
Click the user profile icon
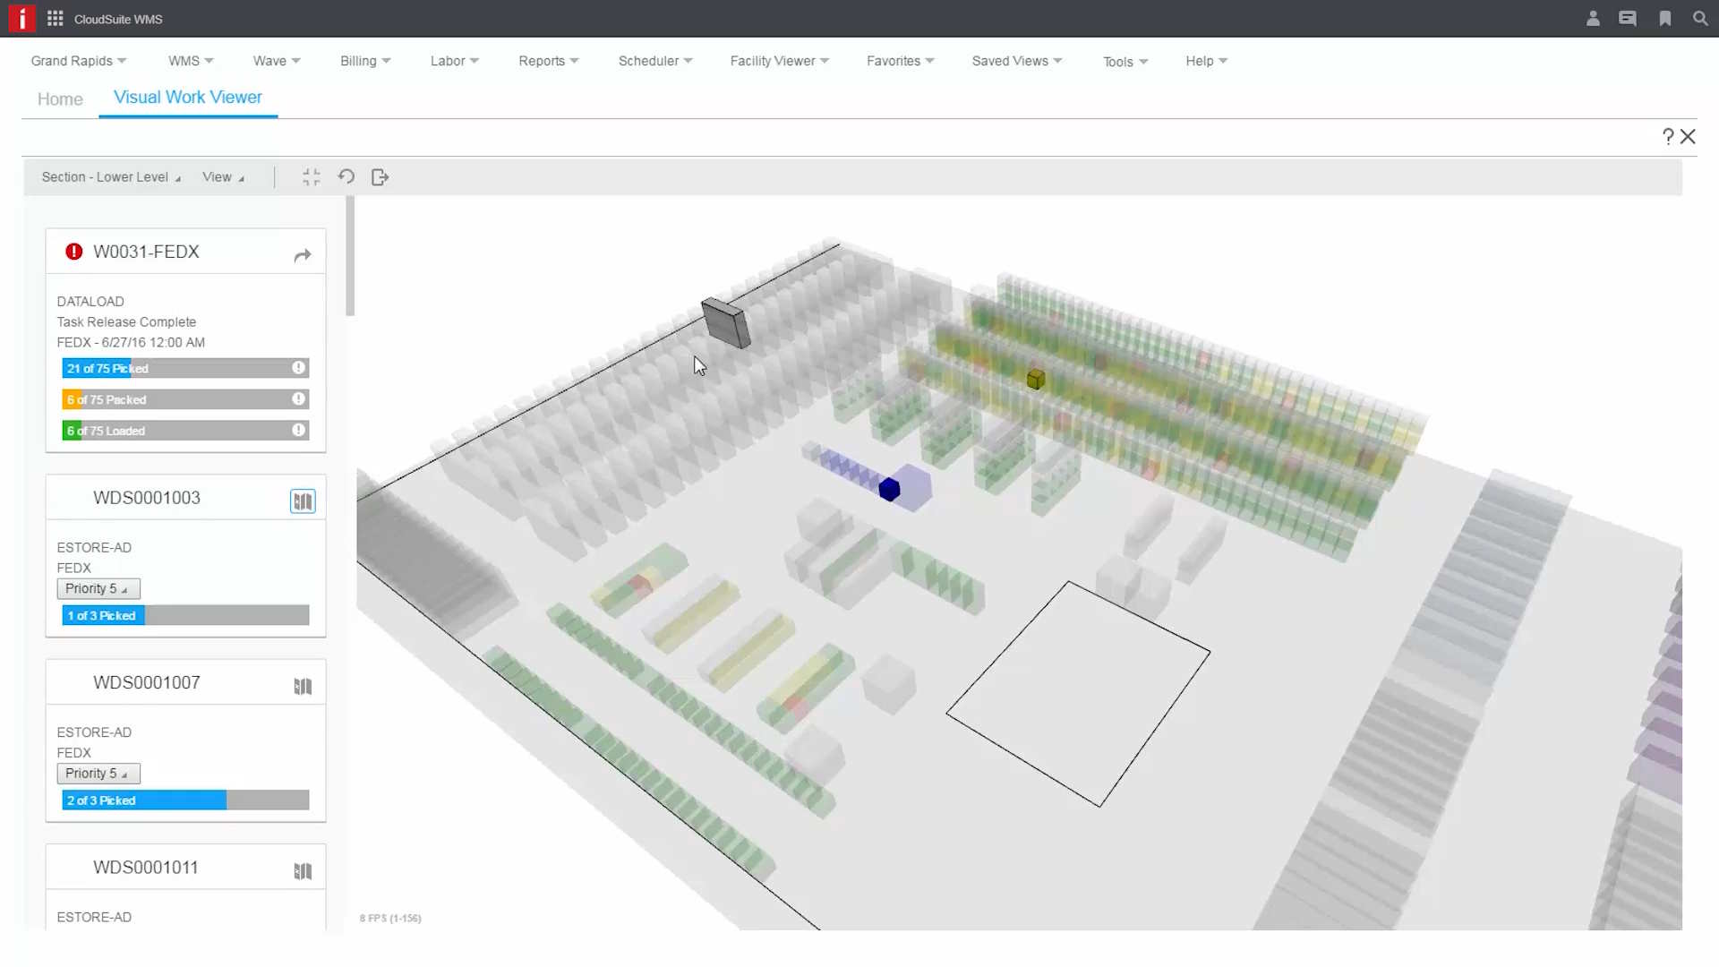[x=1593, y=19]
